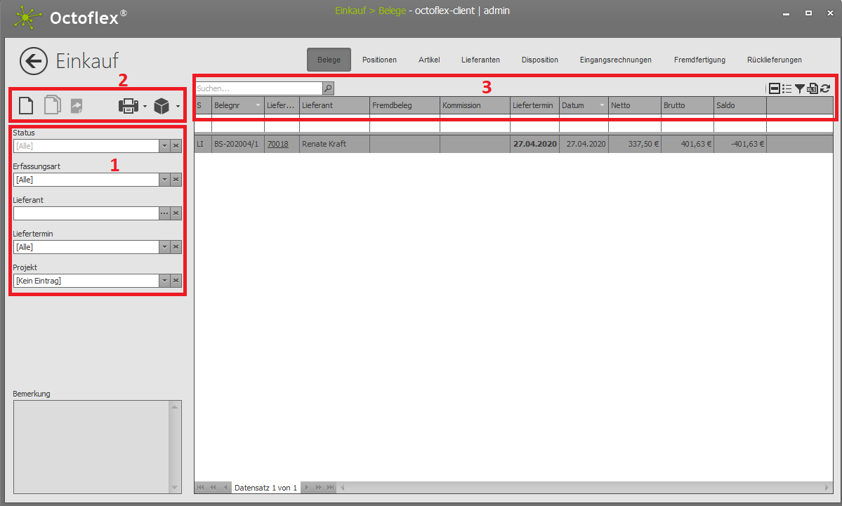Screen dimensions: 842x506
Task: Export the list with the XLS icon
Action: 813,88
